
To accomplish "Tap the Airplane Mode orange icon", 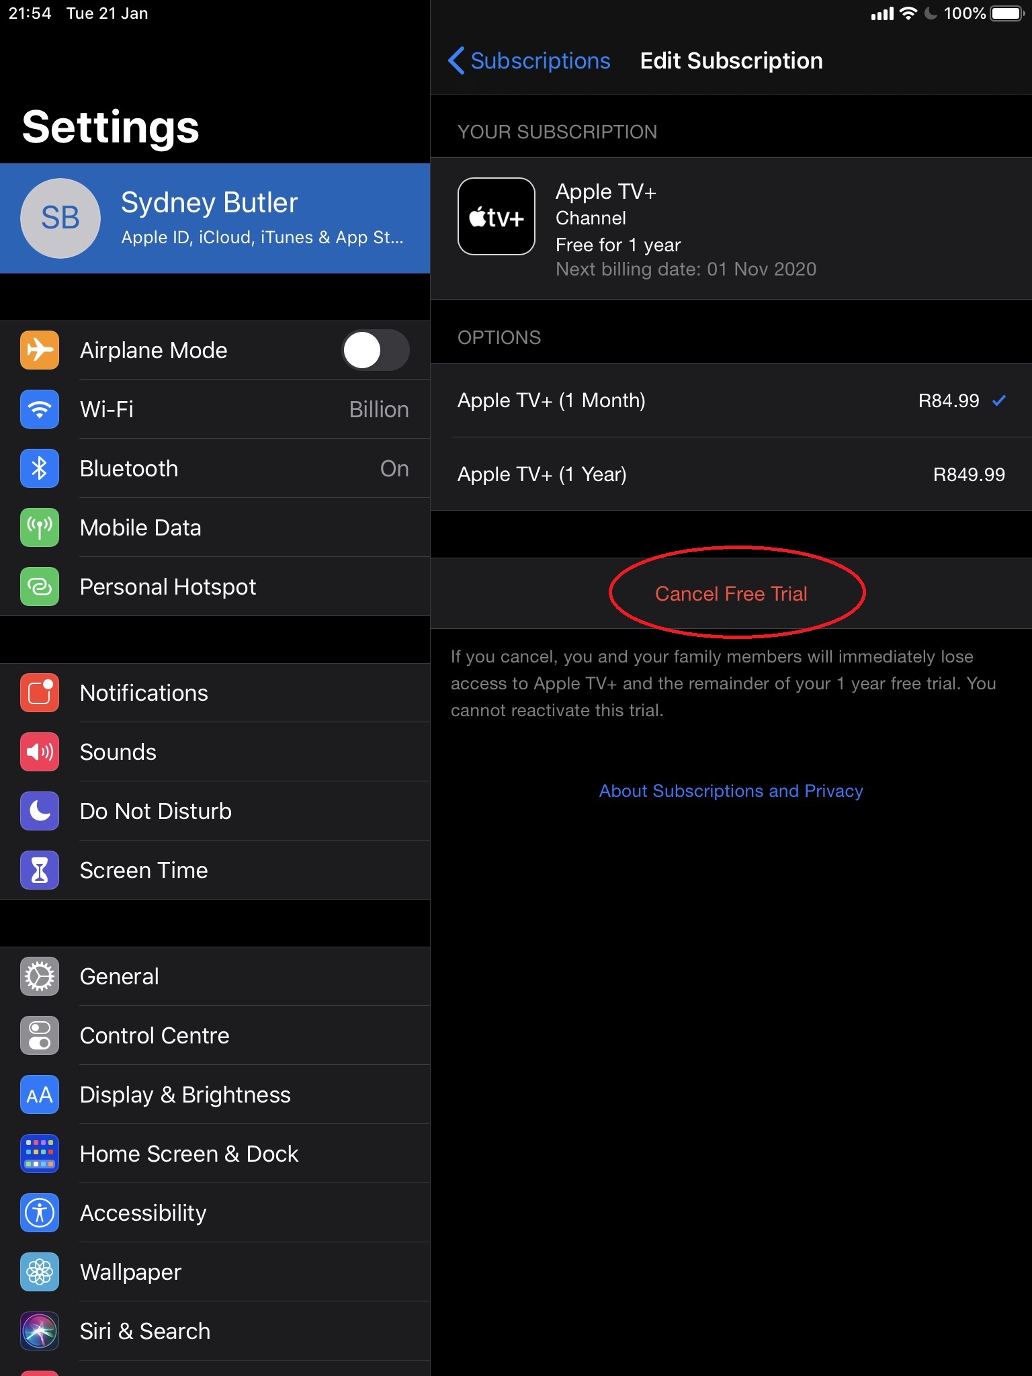I will point(40,350).
